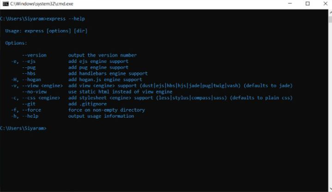Viewport: 332px width, 192px height.
Task: Click the last prompt C:\Users\Siyaram>
Action: (x=23, y=128)
